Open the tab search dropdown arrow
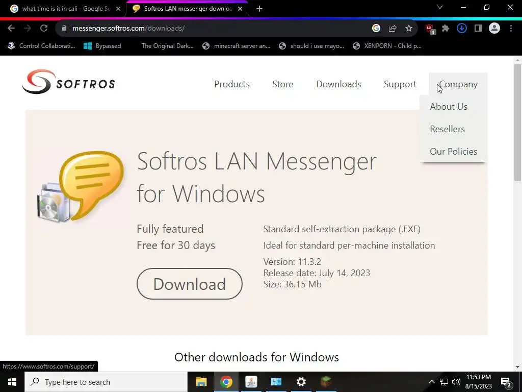Viewport: 522px width, 392px height. (440, 7)
